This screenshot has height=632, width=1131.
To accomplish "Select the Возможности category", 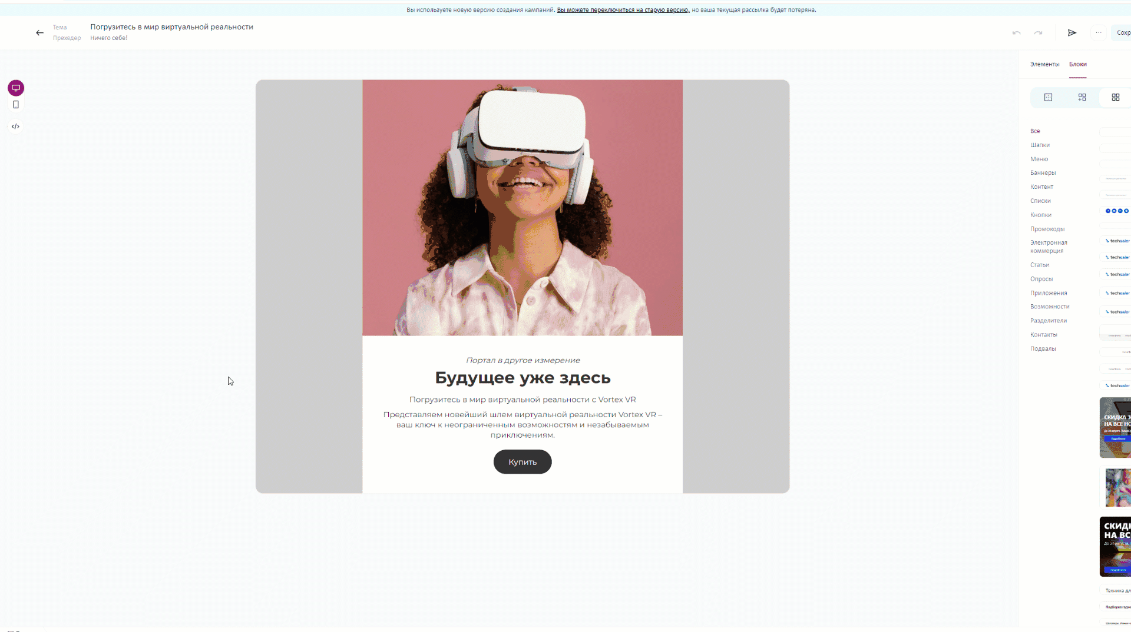I will point(1050,307).
